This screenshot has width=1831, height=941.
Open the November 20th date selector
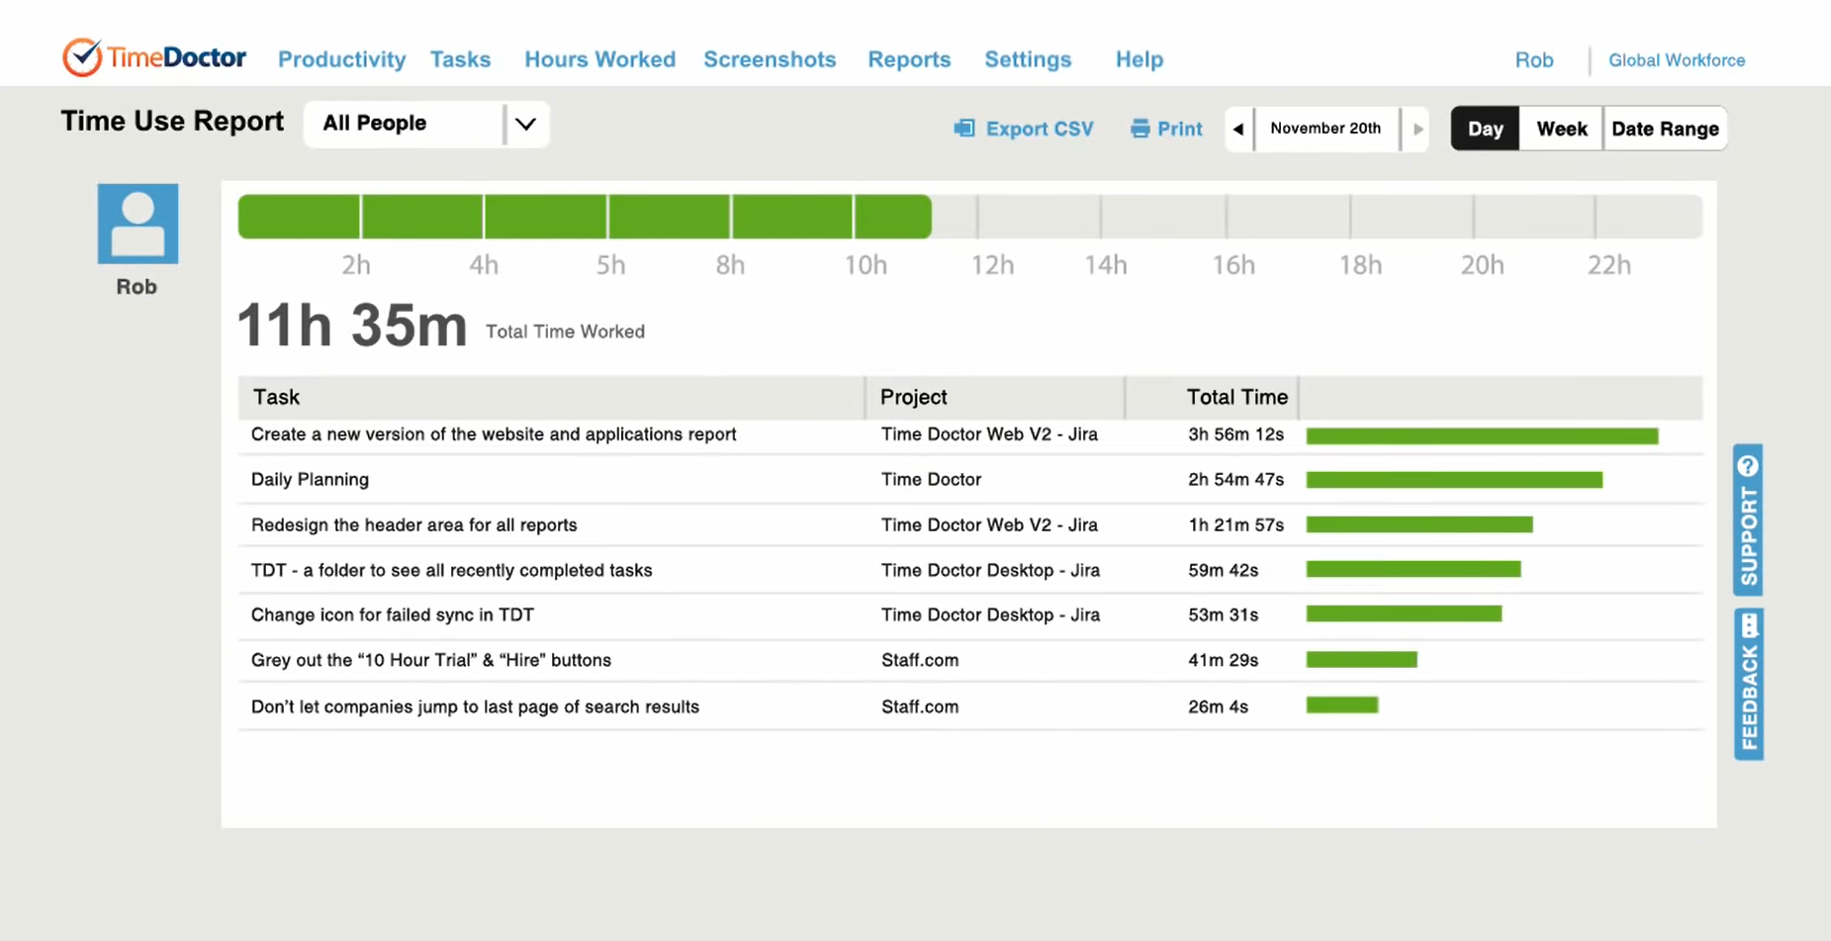pyautogui.click(x=1326, y=129)
